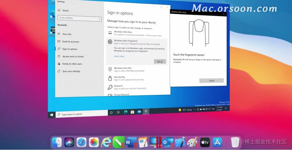Viewport: 292px width, 150px height.
Task: Click in the Find a setting search box
Action: click(x=80, y=18)
